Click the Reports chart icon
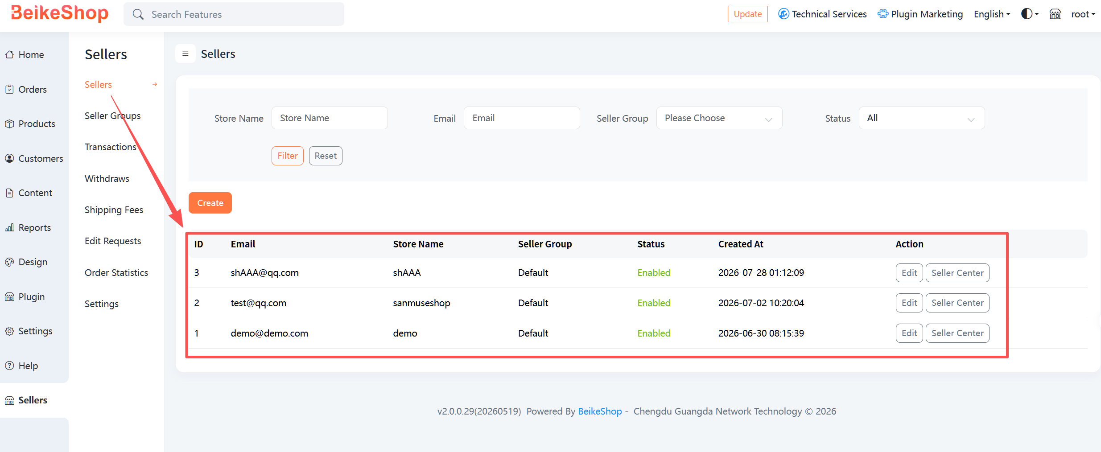 coord(9,228)
